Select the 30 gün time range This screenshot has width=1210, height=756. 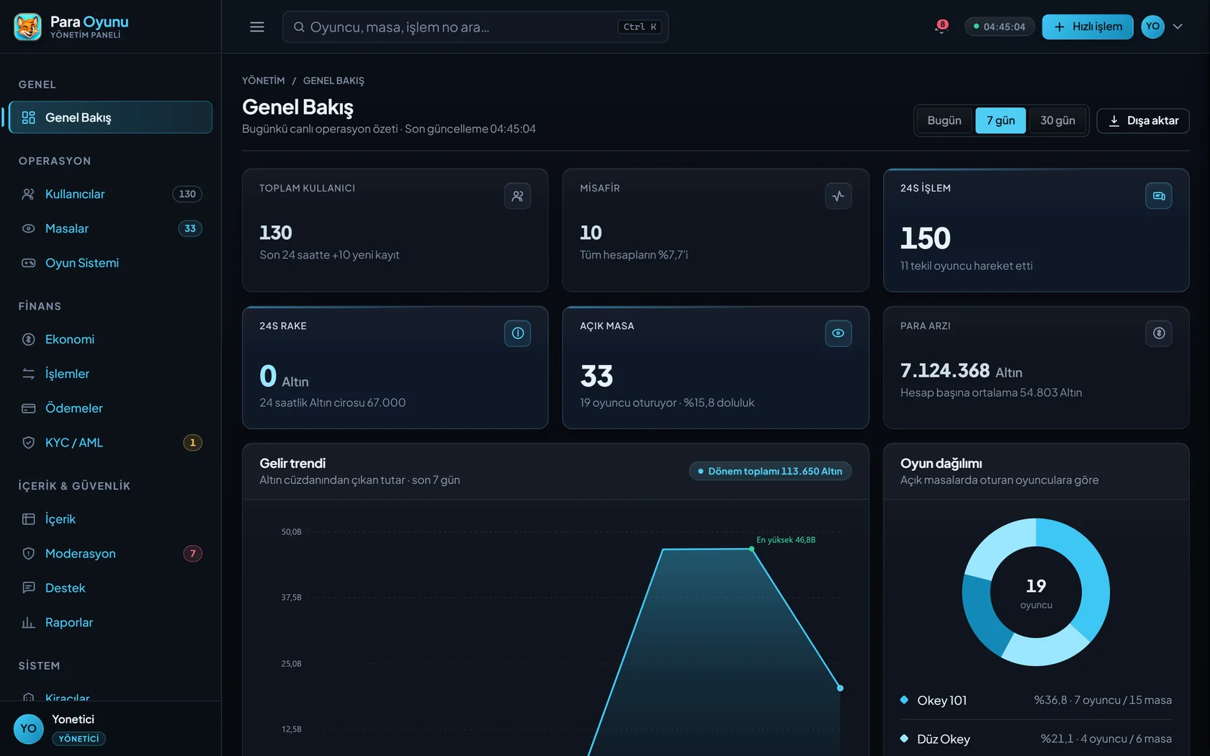click(x=1057, y=120)
